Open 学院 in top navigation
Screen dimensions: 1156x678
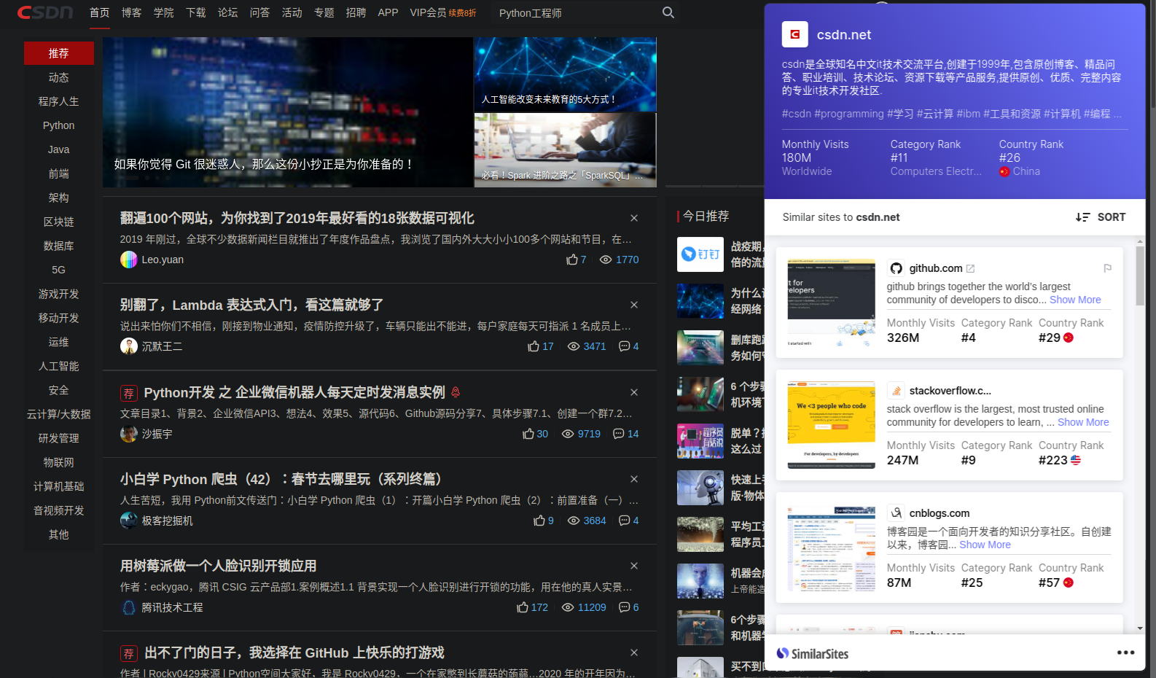pyautogui.click(x=164, y=12)
